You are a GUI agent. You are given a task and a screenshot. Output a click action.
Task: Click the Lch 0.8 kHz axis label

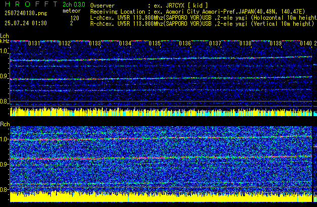coord(4,101)
